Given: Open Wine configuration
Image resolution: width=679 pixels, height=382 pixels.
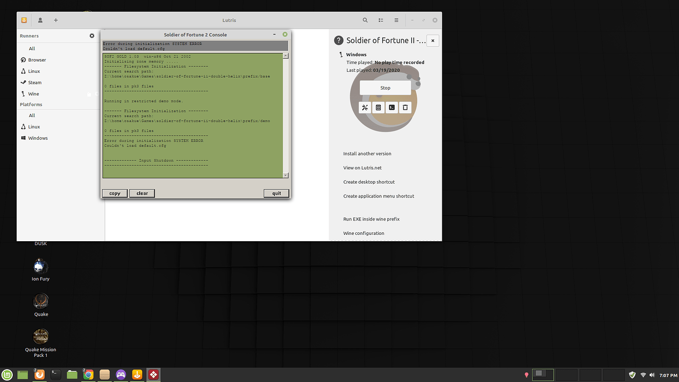Looking at the screenshot, I should coord(364,233).
